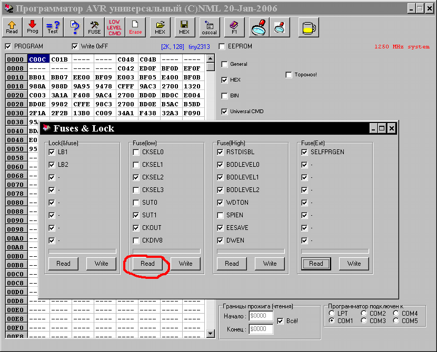Click Write button under Lock(&fuse) group
The width and height of the screenshot is (437, 352).
pyautogui.click(x=101, y=264)
